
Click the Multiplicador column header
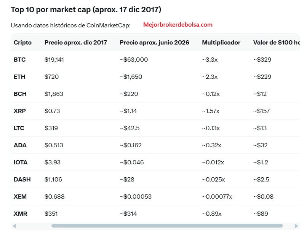pos(221,43)
